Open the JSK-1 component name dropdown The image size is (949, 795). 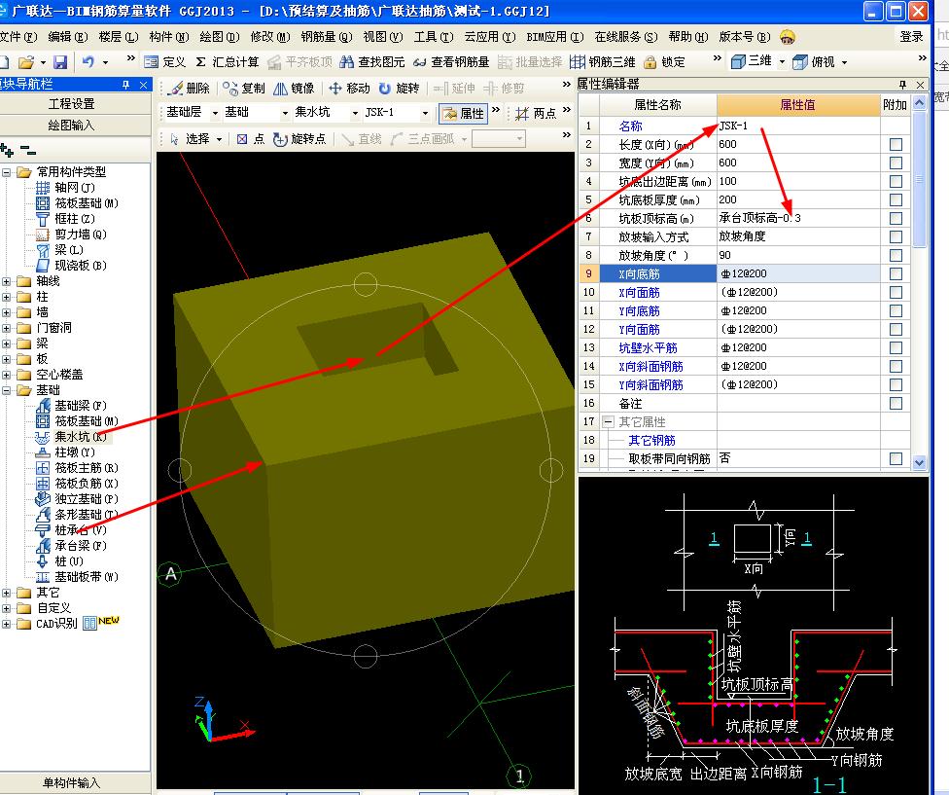(426, 113)
